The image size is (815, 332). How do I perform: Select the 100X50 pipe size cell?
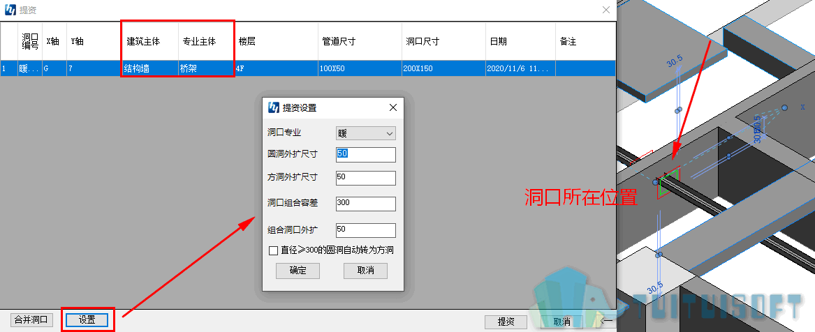[360, 68]
